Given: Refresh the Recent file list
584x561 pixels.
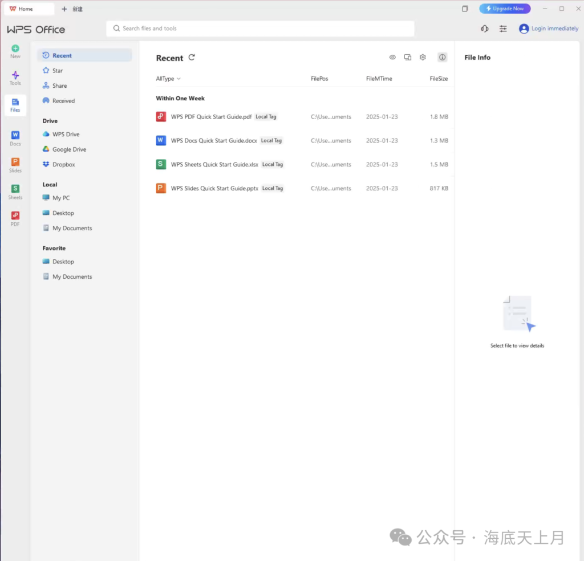Looking at the screenshot, I should [192, 58].
